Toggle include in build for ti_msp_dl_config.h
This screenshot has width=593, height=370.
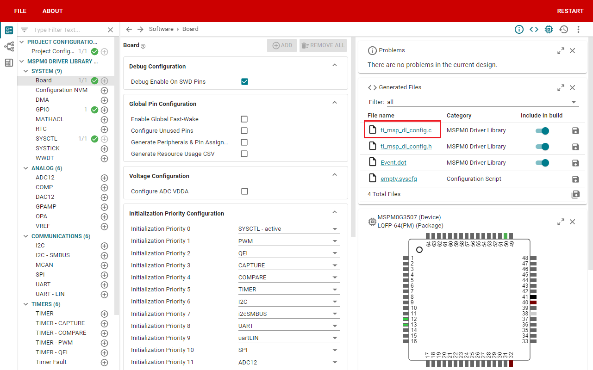point(542,147)
